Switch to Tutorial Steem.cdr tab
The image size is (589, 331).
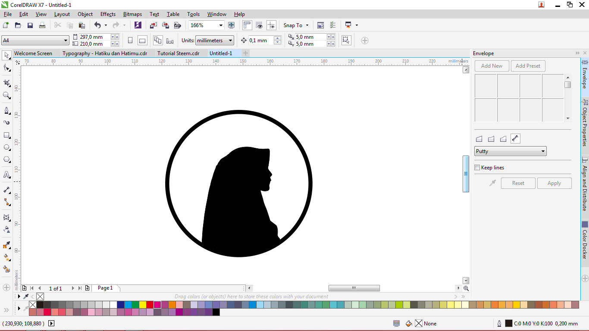(178, 53)
